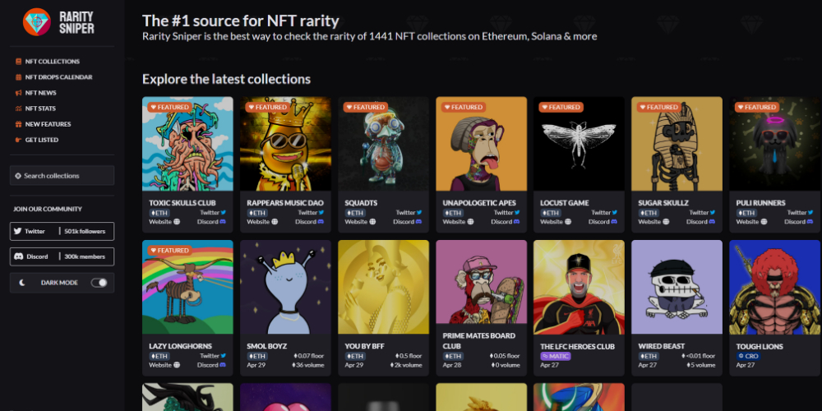Click the CRO badge on Tough Lions
Image resolution: width=822 pixels, height=411 pixels.
click(x=748, y=357)
